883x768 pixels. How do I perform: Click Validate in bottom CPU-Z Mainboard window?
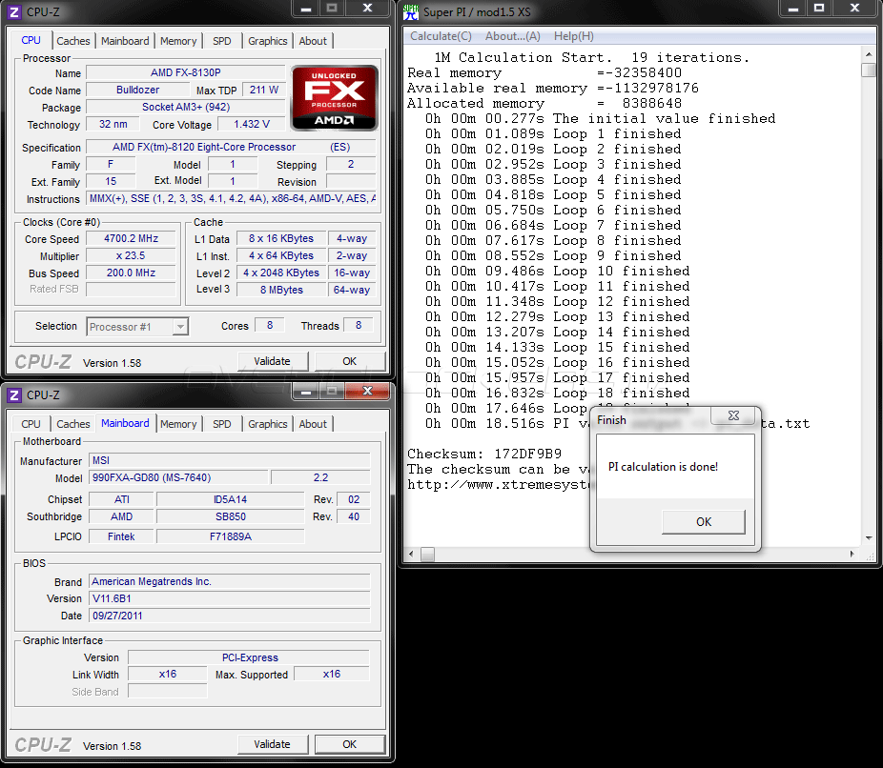click(273, 744)
